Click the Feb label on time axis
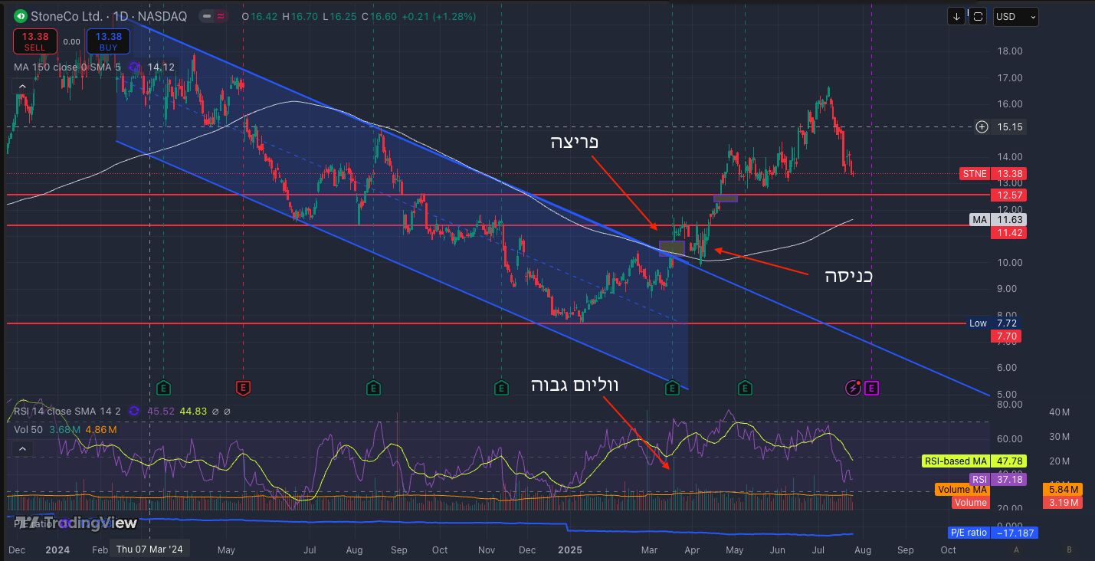This screenshot has width=1095, height=561. 100,550
